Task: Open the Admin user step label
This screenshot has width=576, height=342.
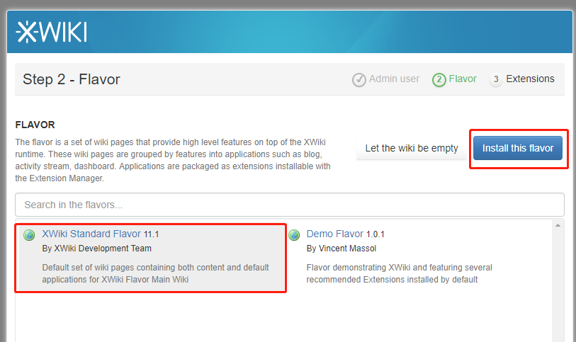Action: pos(394,79)
